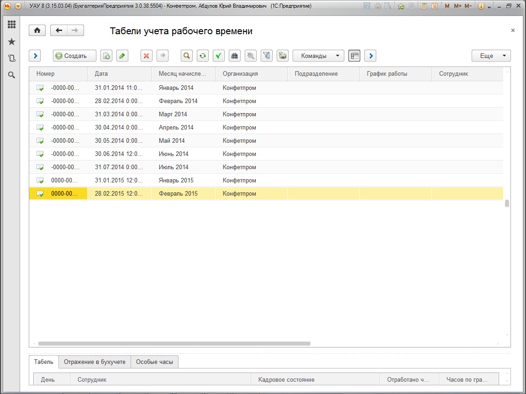Click the copy document icon
The image size is (526, 394).
pos(106,56)
